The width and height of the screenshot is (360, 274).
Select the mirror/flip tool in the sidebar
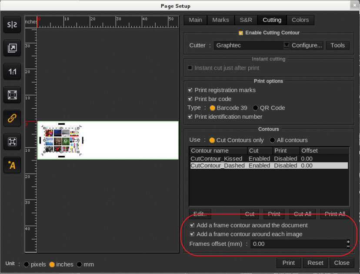(12, 24)
